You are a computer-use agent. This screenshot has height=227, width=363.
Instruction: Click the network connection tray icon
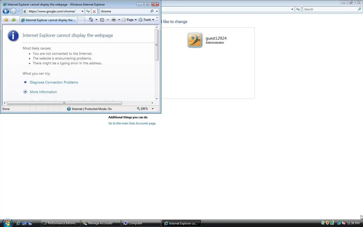point(339,223)
